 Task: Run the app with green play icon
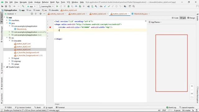(x=57, y=6)
